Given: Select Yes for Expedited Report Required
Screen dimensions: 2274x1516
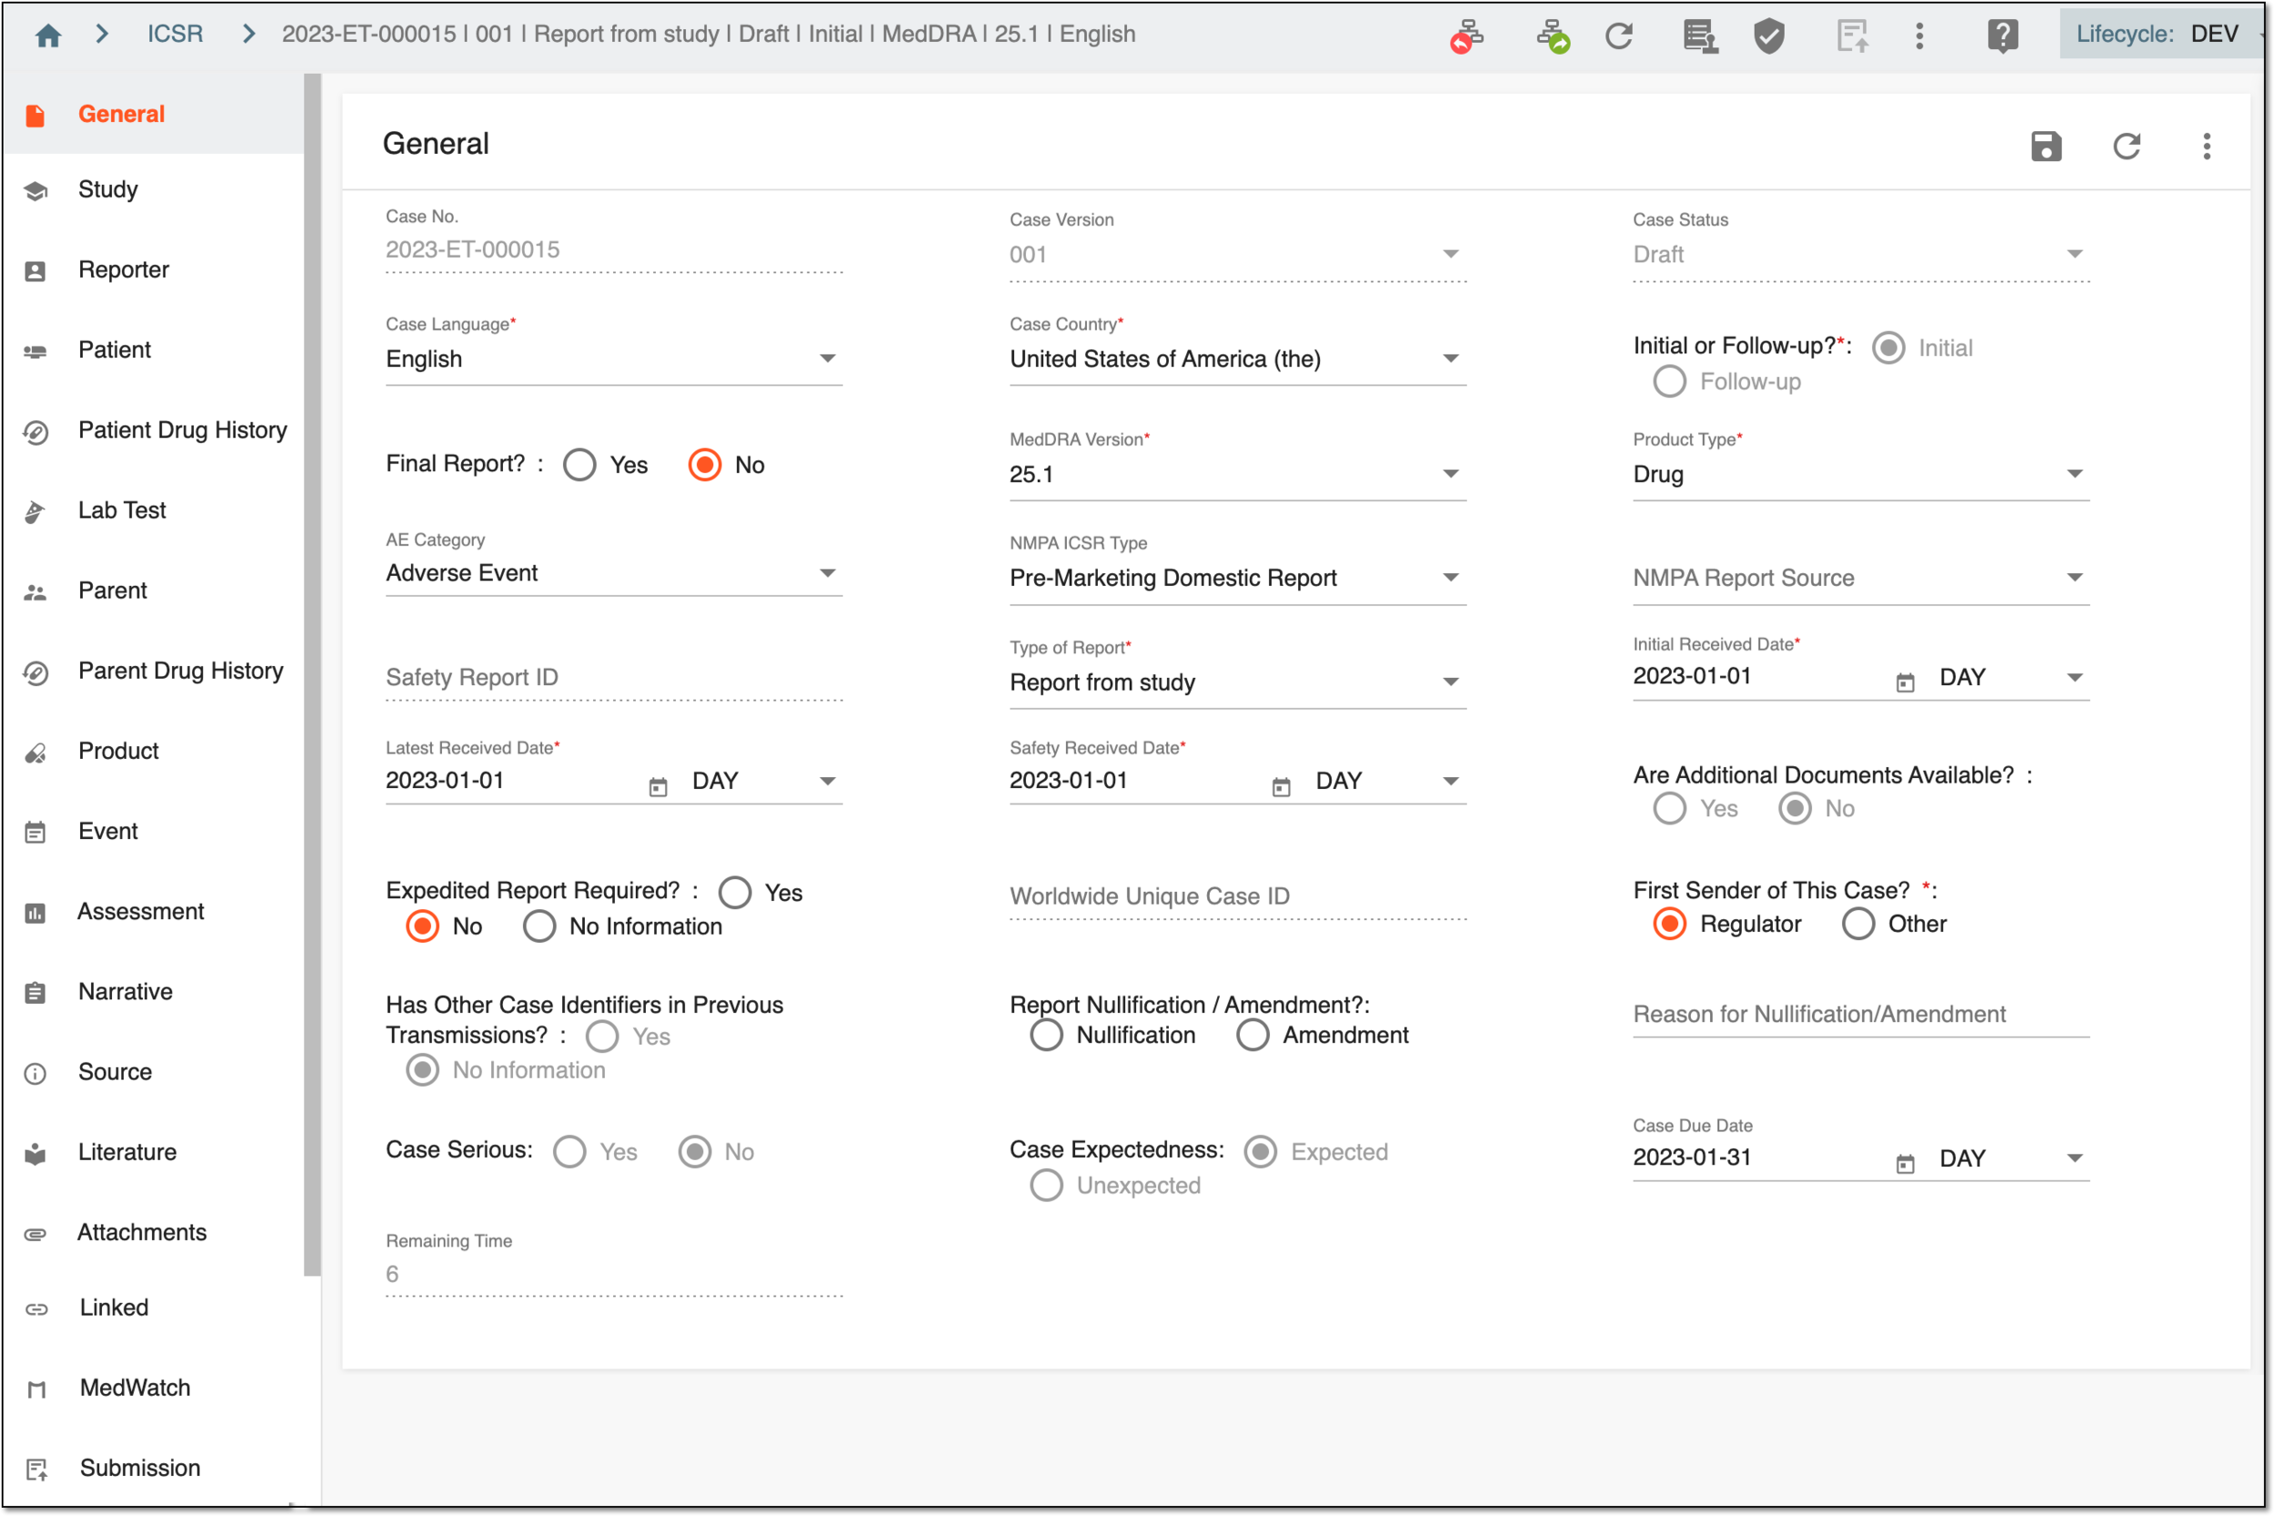Looking at the screenshot, I should pos(734,893).
